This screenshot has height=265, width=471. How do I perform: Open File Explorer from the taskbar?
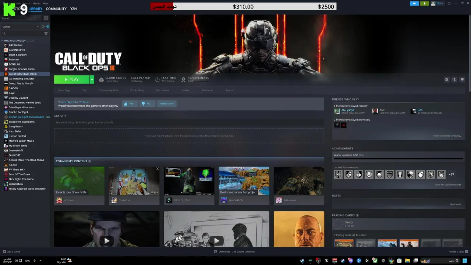point(407,261)
